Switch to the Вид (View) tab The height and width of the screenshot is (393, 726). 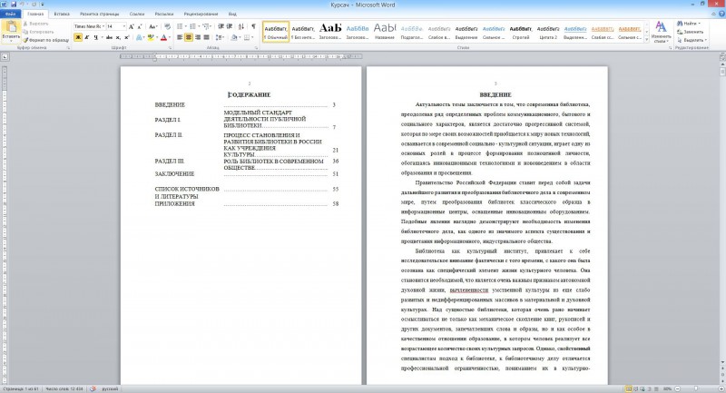(x=232, y=14)
